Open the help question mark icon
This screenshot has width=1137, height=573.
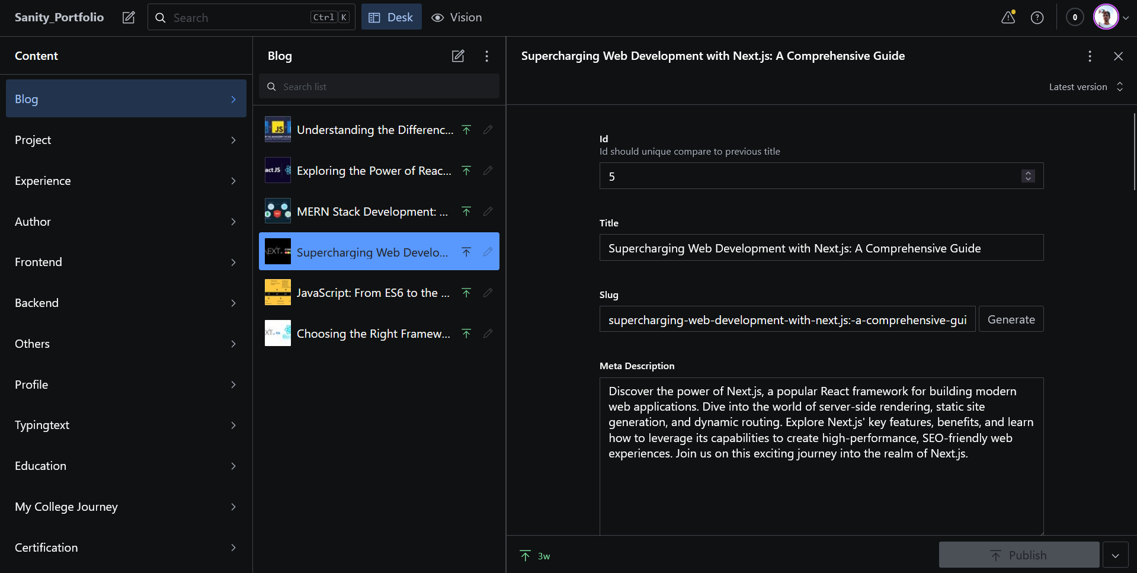click(x=1037, y=17)
